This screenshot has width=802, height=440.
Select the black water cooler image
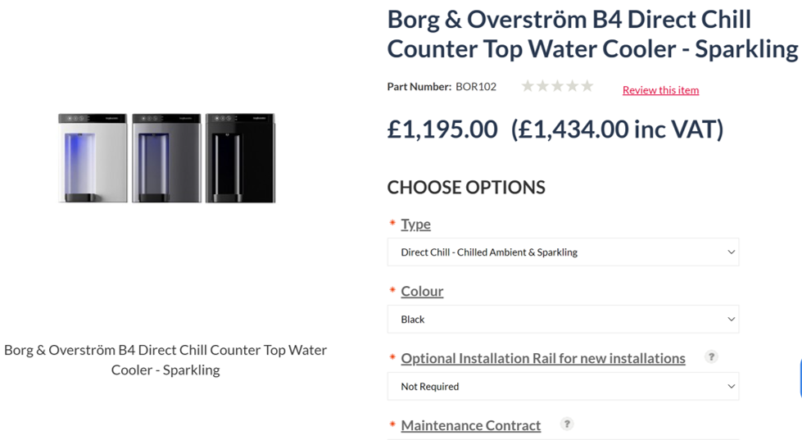[240, 158]
